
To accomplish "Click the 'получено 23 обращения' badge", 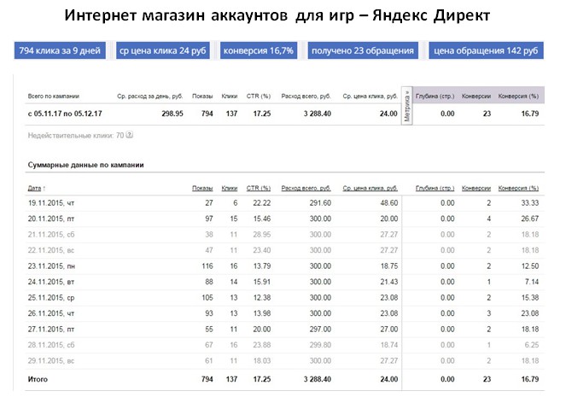I will (x=363, y=50).
